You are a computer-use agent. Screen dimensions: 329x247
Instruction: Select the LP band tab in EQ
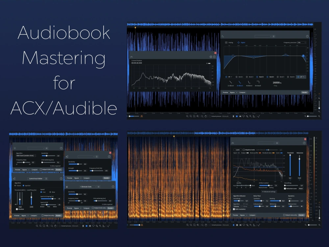[x=301, y=77]
